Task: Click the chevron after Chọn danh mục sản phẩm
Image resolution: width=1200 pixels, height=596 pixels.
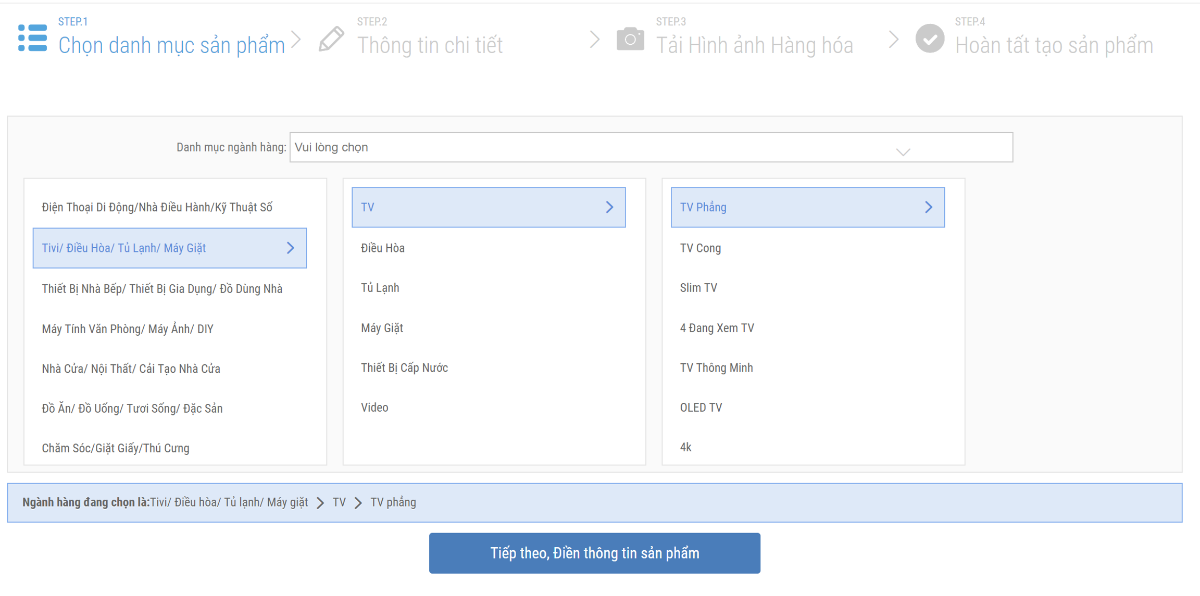Action: pos(296,40)
